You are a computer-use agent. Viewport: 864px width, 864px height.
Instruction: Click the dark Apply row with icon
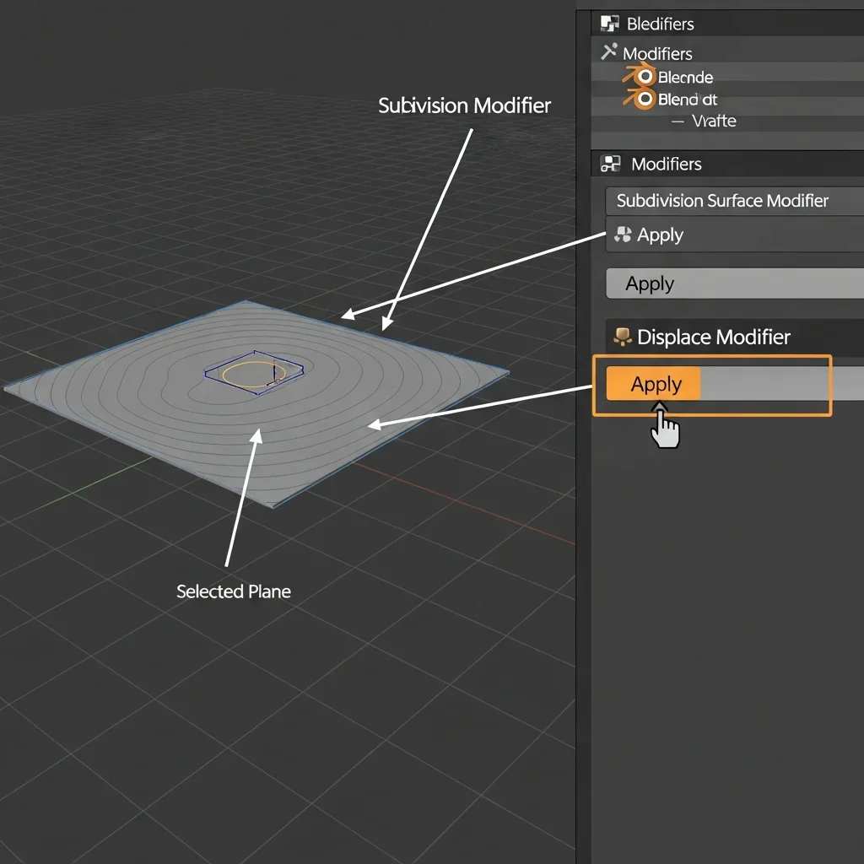735,235
